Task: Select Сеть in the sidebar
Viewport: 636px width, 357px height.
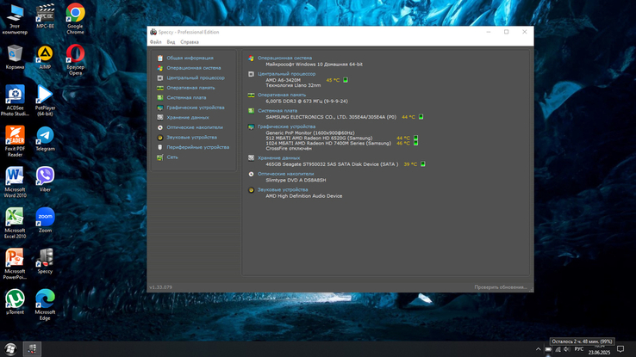Action: [172, 157]
